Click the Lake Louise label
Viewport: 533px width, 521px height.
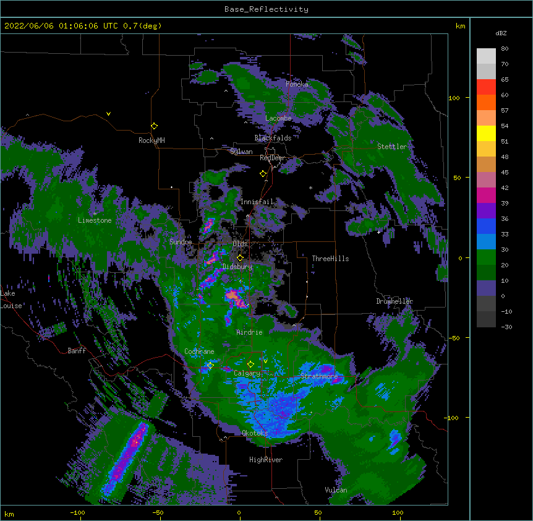coord(11,299)
